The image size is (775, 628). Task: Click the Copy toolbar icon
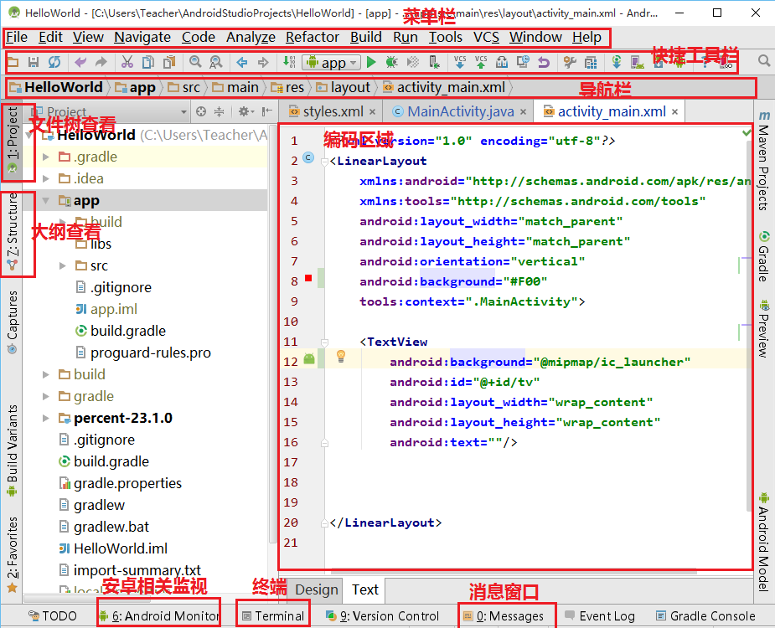[x=147, y=62]
